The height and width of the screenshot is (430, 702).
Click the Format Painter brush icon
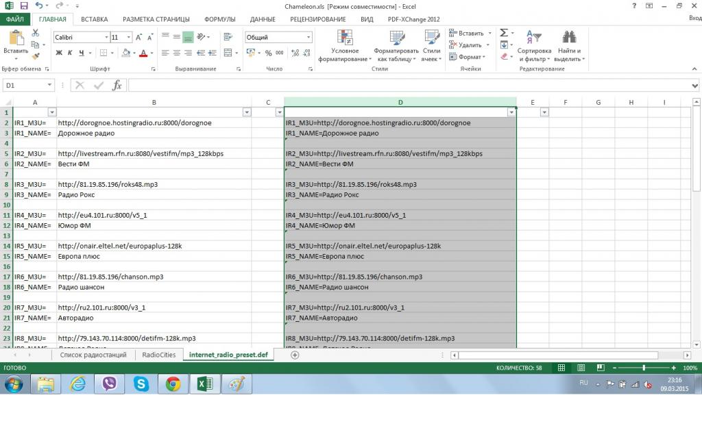pos(36,56)
